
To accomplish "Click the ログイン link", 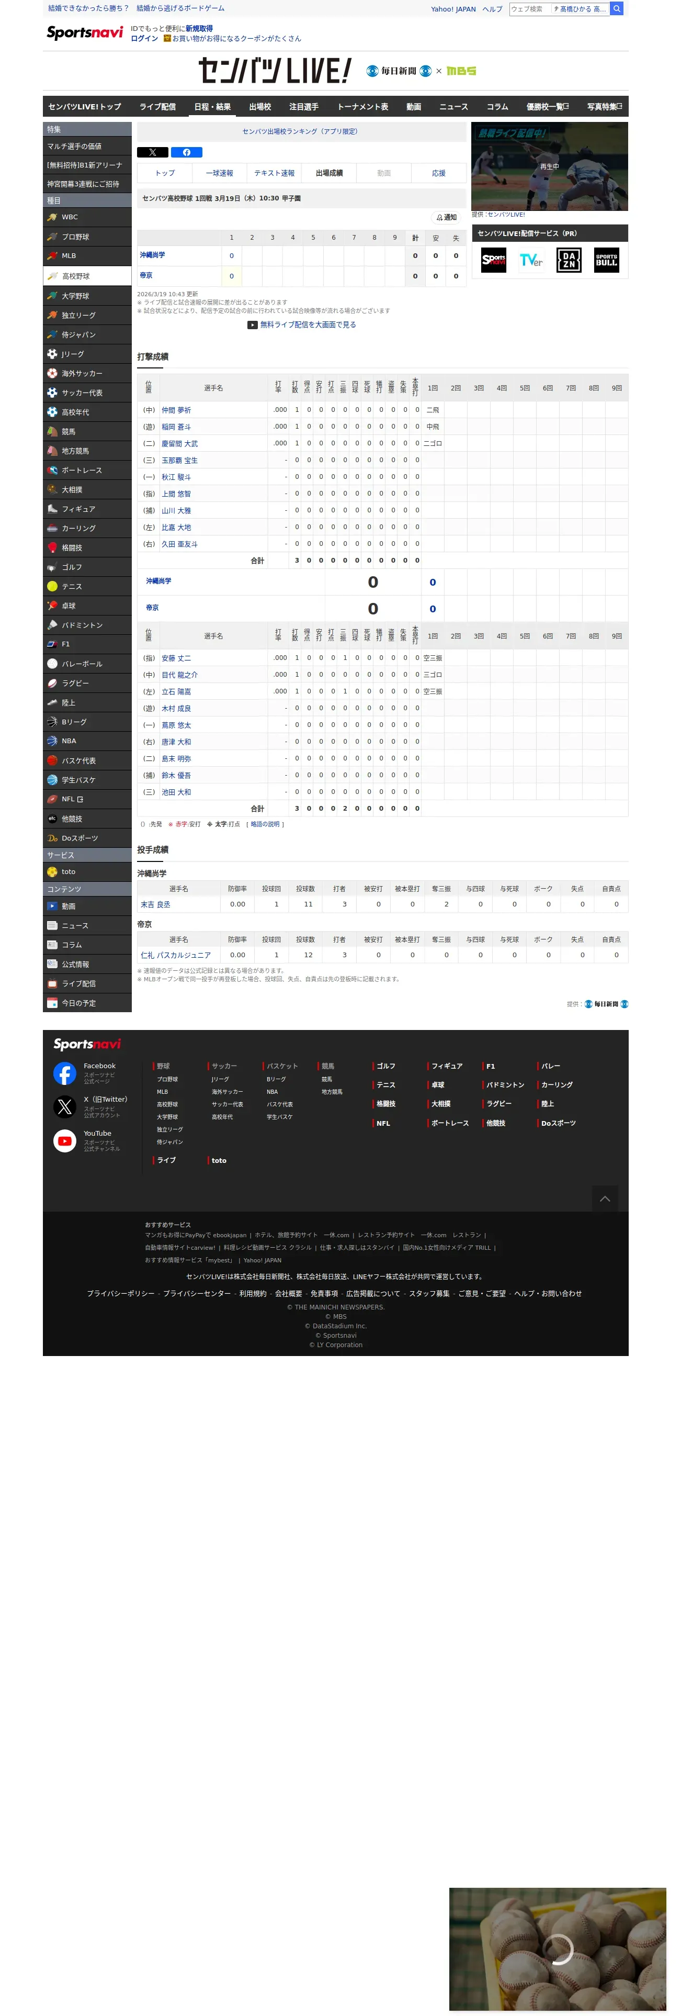I will 144,38.
